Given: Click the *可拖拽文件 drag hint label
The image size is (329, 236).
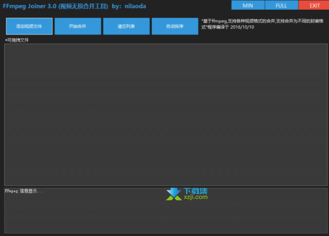Looking at the screenshot, I should [17, 40].
